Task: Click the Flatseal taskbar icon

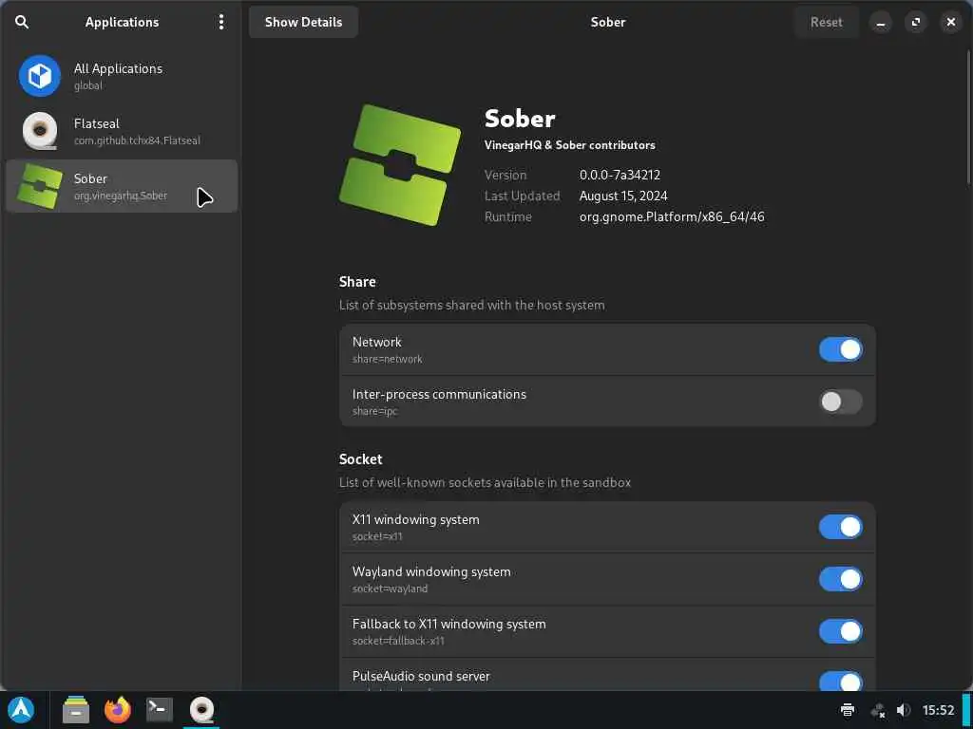Action: (201, 710)
